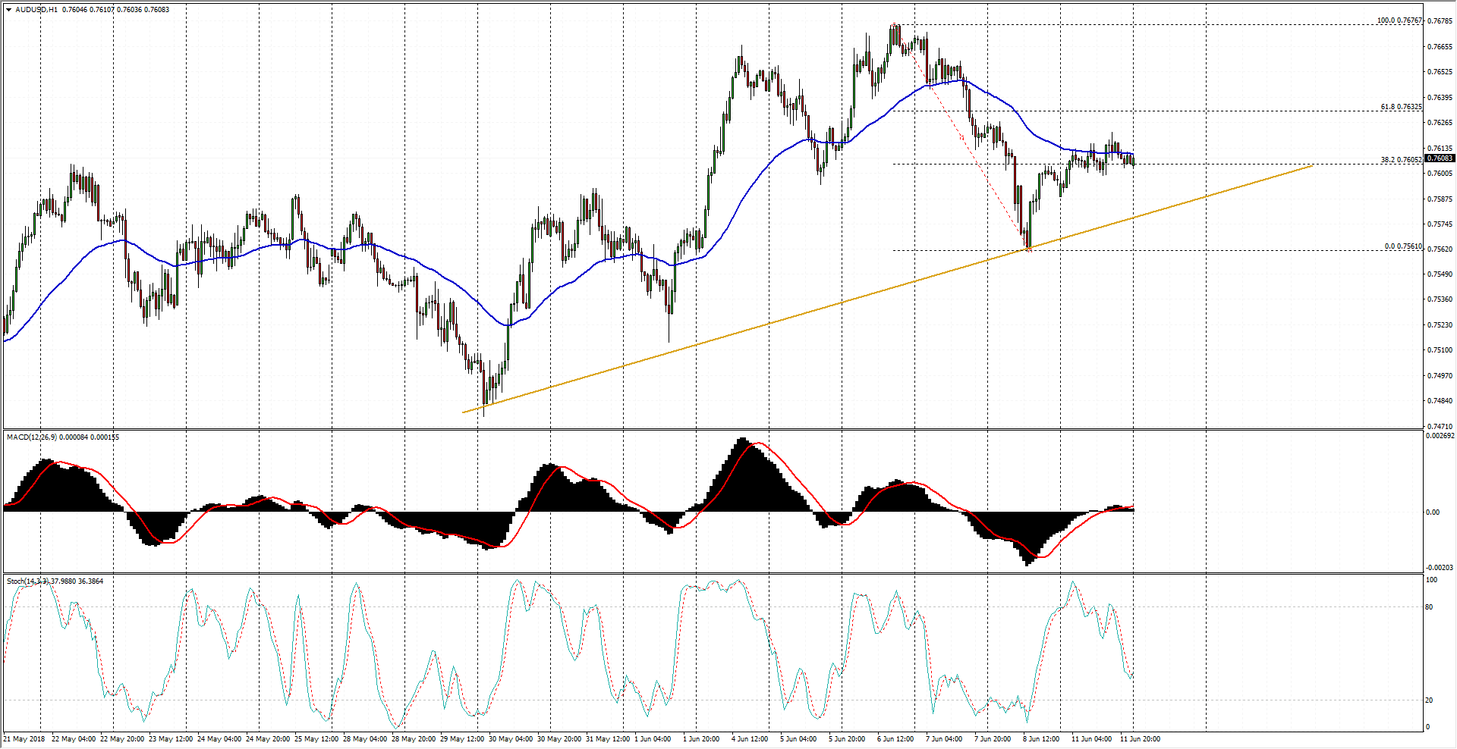Click the 11 Jun 20:00 time label
Image resolution: width=1457 pixels, height=749 pixels.
(1140, 739)
